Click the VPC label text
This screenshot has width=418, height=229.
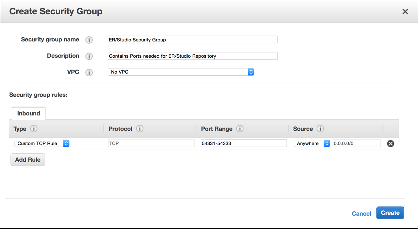(73, 72)
